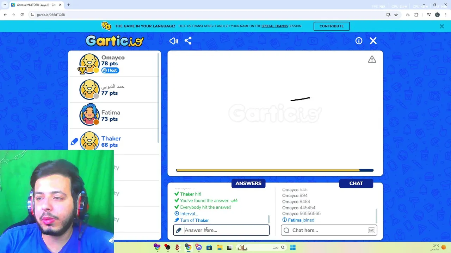451x253 pixels.
Task: Open Microsoft Store from the taskbar
Action: pos(209,248)
